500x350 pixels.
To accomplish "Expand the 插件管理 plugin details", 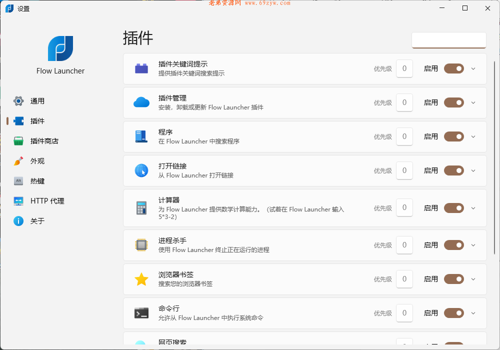I will pos(473,102).
